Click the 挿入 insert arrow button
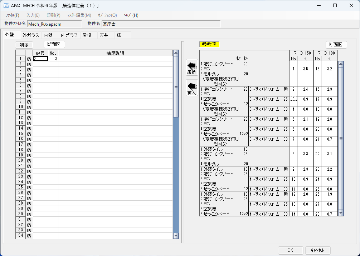Image resolution: width=360 pixels, height=256 pixels. (192, 88)
